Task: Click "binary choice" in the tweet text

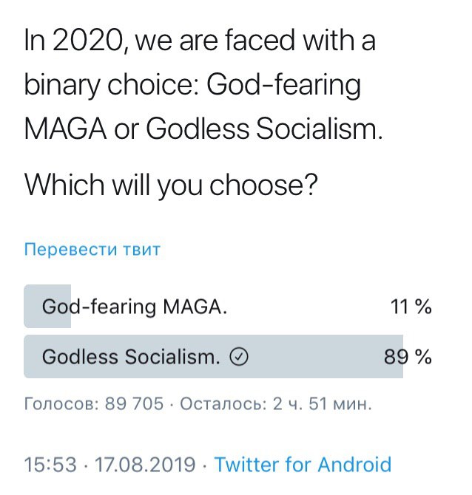Action: 110,86
